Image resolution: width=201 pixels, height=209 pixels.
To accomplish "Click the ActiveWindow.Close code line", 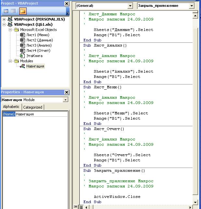I will pyautogui.click(x=117, y=197).
